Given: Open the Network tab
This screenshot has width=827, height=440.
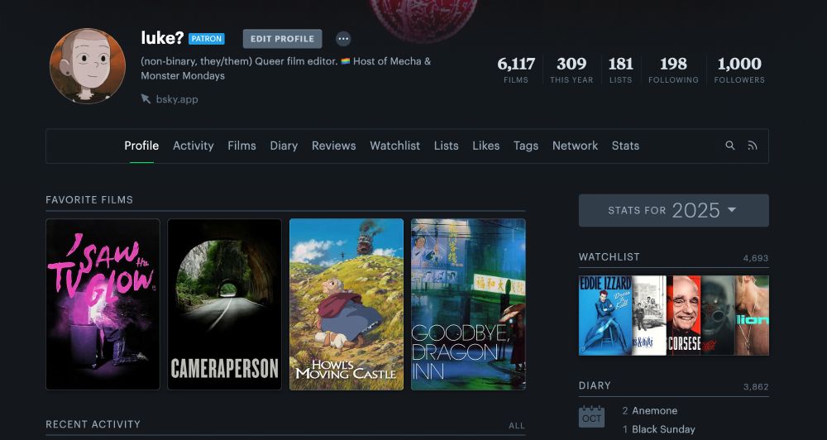Looking at the screenshot, I should (575, 146).
